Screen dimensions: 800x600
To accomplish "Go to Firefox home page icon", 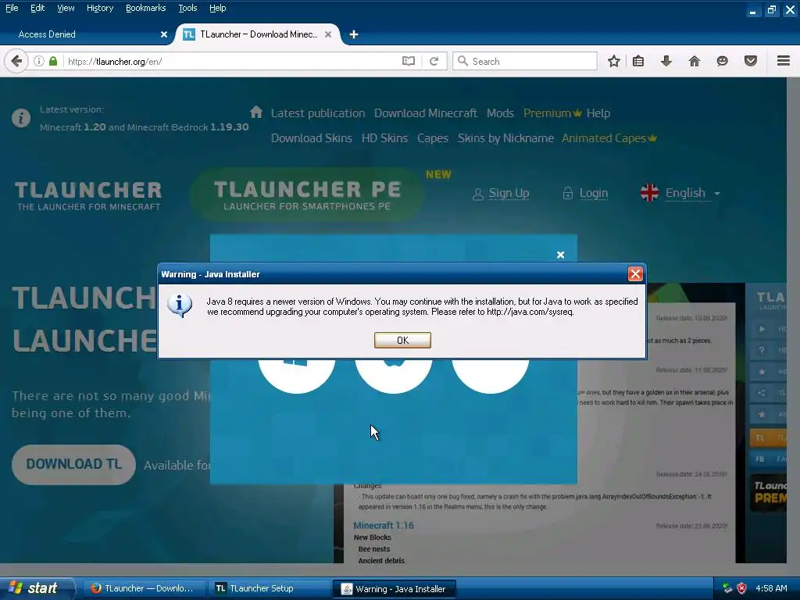I will pos(695,61).
